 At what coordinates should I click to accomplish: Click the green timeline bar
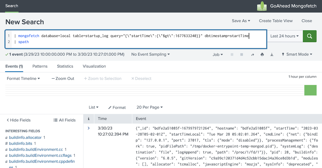pyautogui.click(x=310, y=90)
